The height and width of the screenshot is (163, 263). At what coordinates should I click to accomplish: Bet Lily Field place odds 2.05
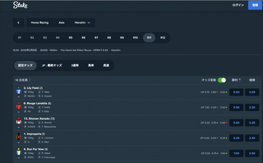[x=252, y=92]
